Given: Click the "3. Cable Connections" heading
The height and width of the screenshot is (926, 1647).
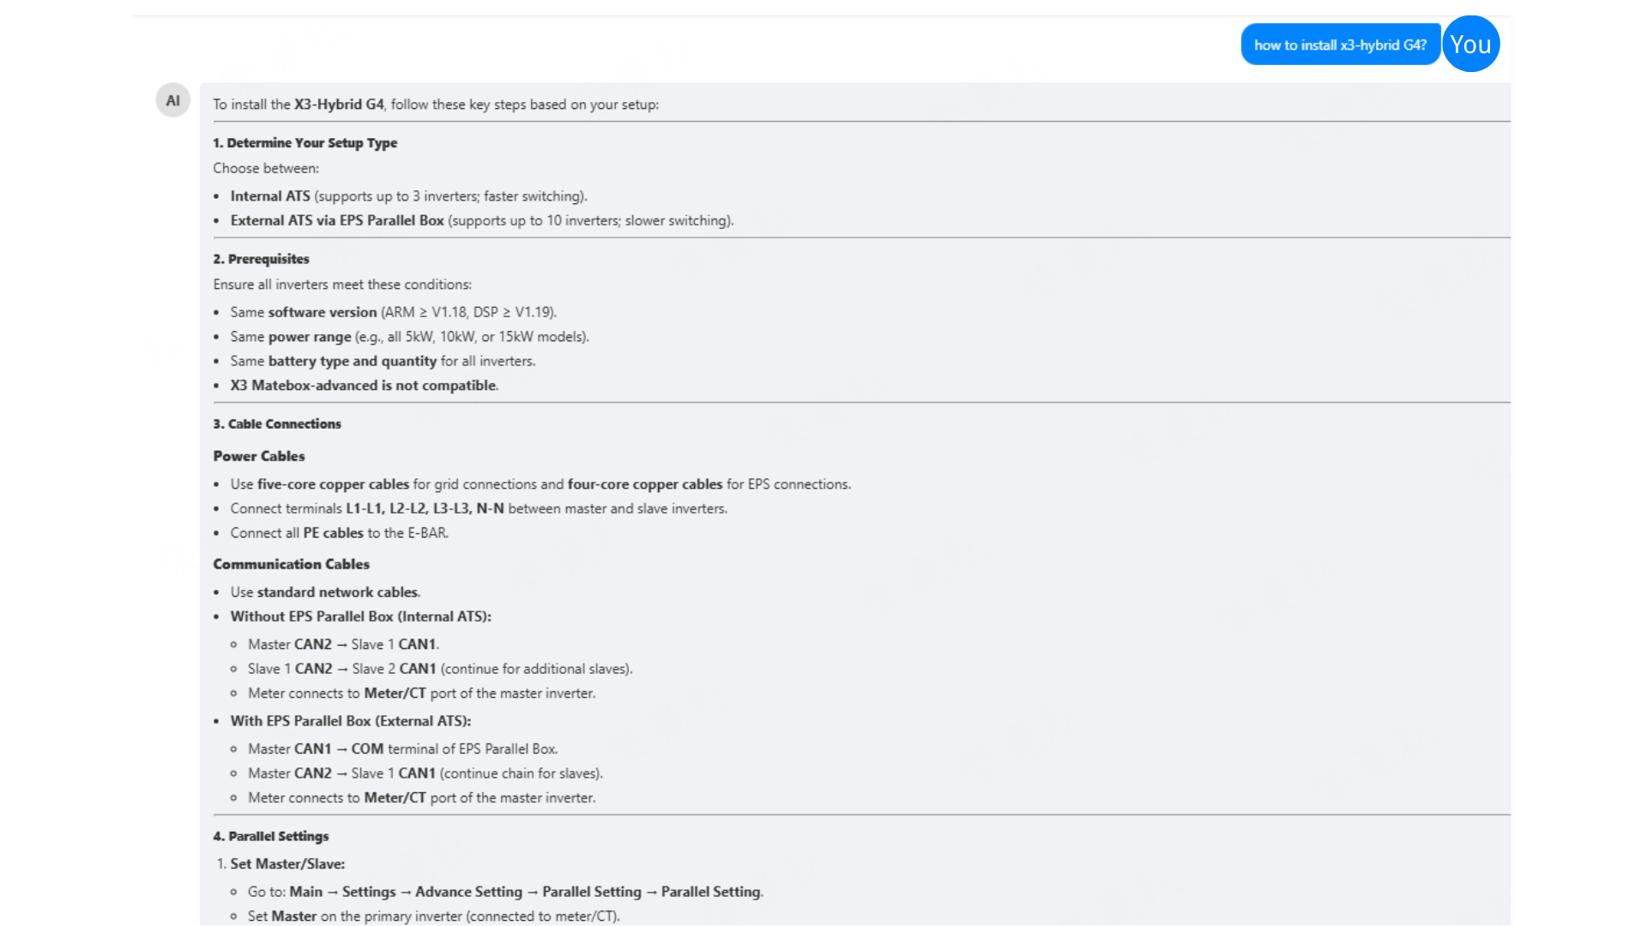Looking at the screenshot, I should point(276,424).
